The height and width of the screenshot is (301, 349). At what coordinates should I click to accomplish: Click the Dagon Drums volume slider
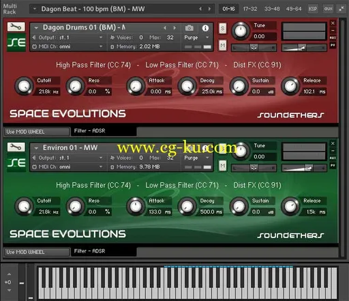(304, 48)
